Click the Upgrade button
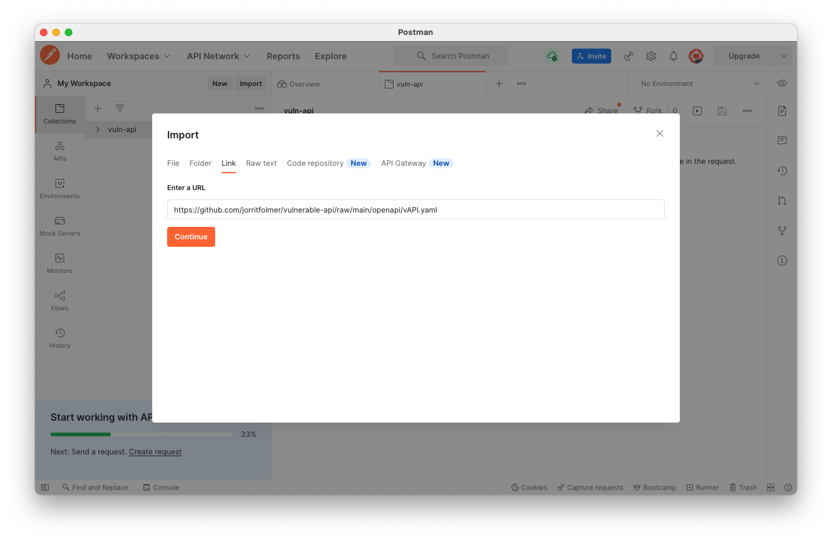The image size is (832, 541). pyautogui.click(x=745, y=56)
